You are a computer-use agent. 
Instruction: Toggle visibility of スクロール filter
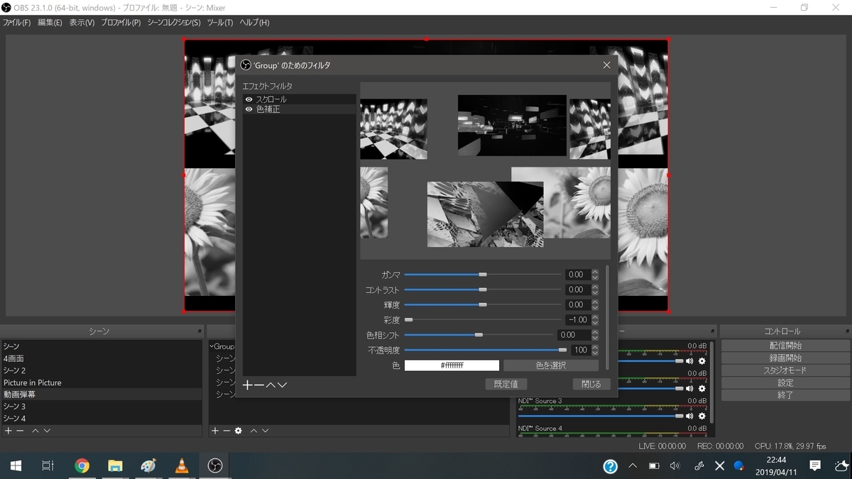pyautogui.click(x=248, y=99)
